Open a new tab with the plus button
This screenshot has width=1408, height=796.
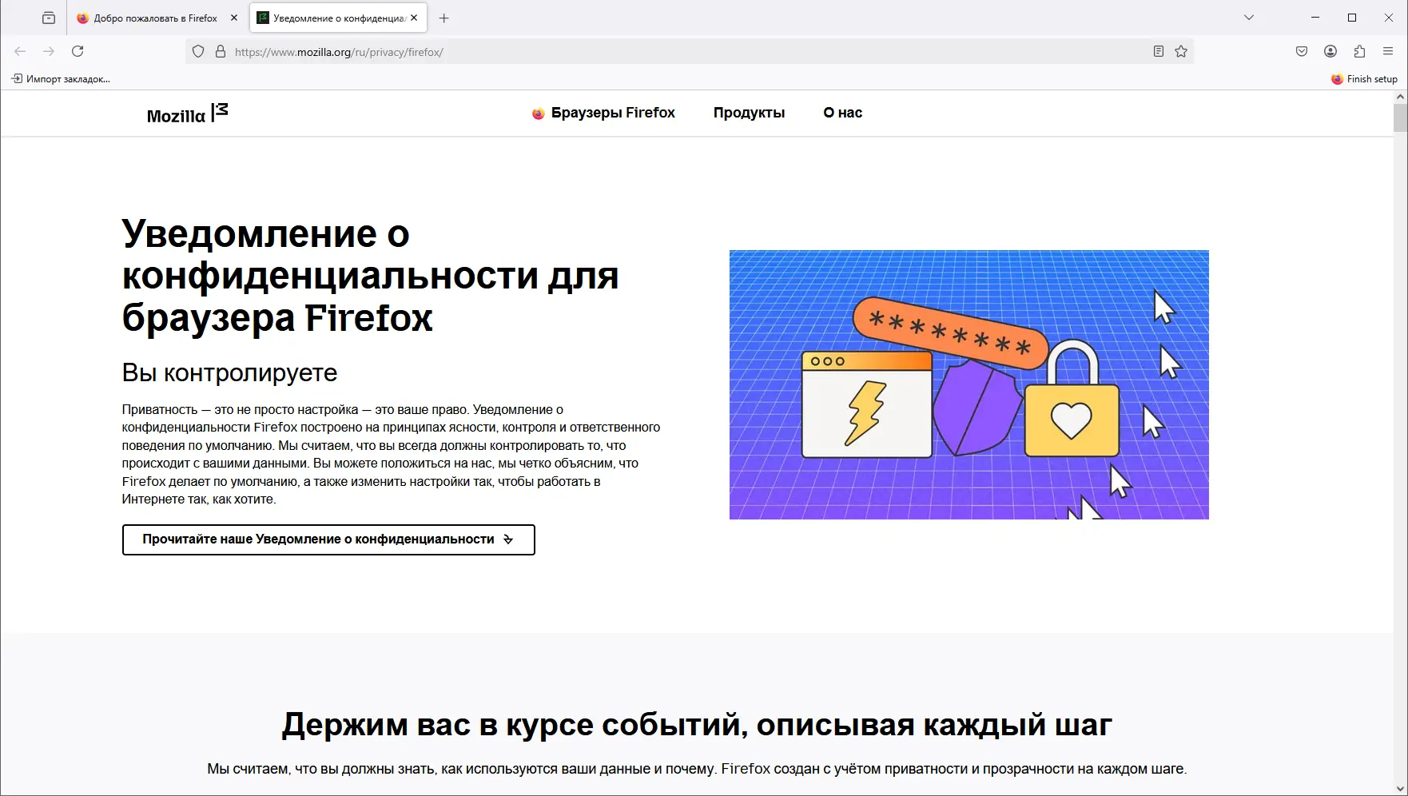click(444, 18)
